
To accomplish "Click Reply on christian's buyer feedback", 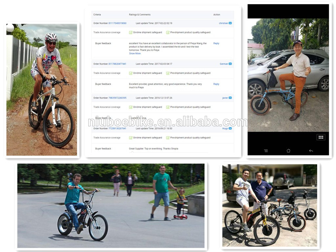I will coord(216,43).
